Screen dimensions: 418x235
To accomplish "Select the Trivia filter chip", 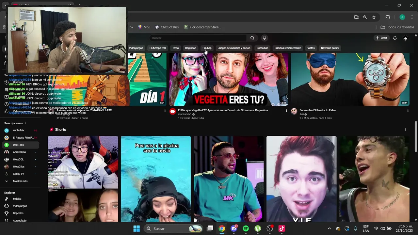I will tap(176, 48).
